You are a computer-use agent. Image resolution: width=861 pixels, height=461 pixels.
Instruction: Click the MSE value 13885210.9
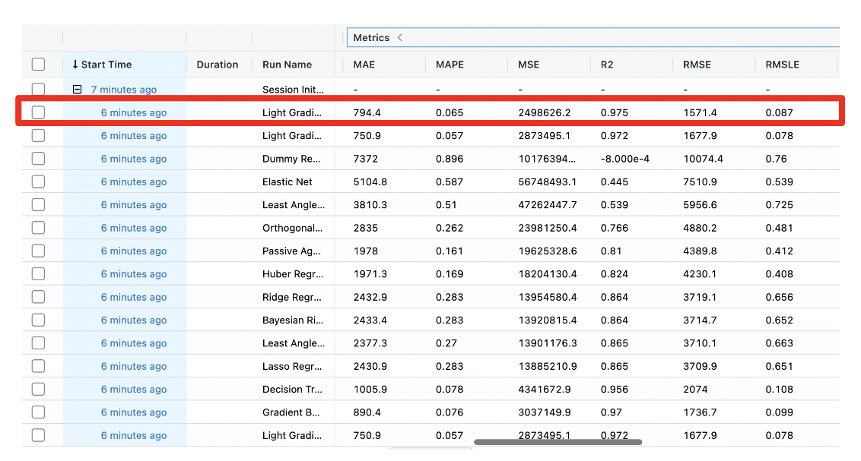click(547, 365)
